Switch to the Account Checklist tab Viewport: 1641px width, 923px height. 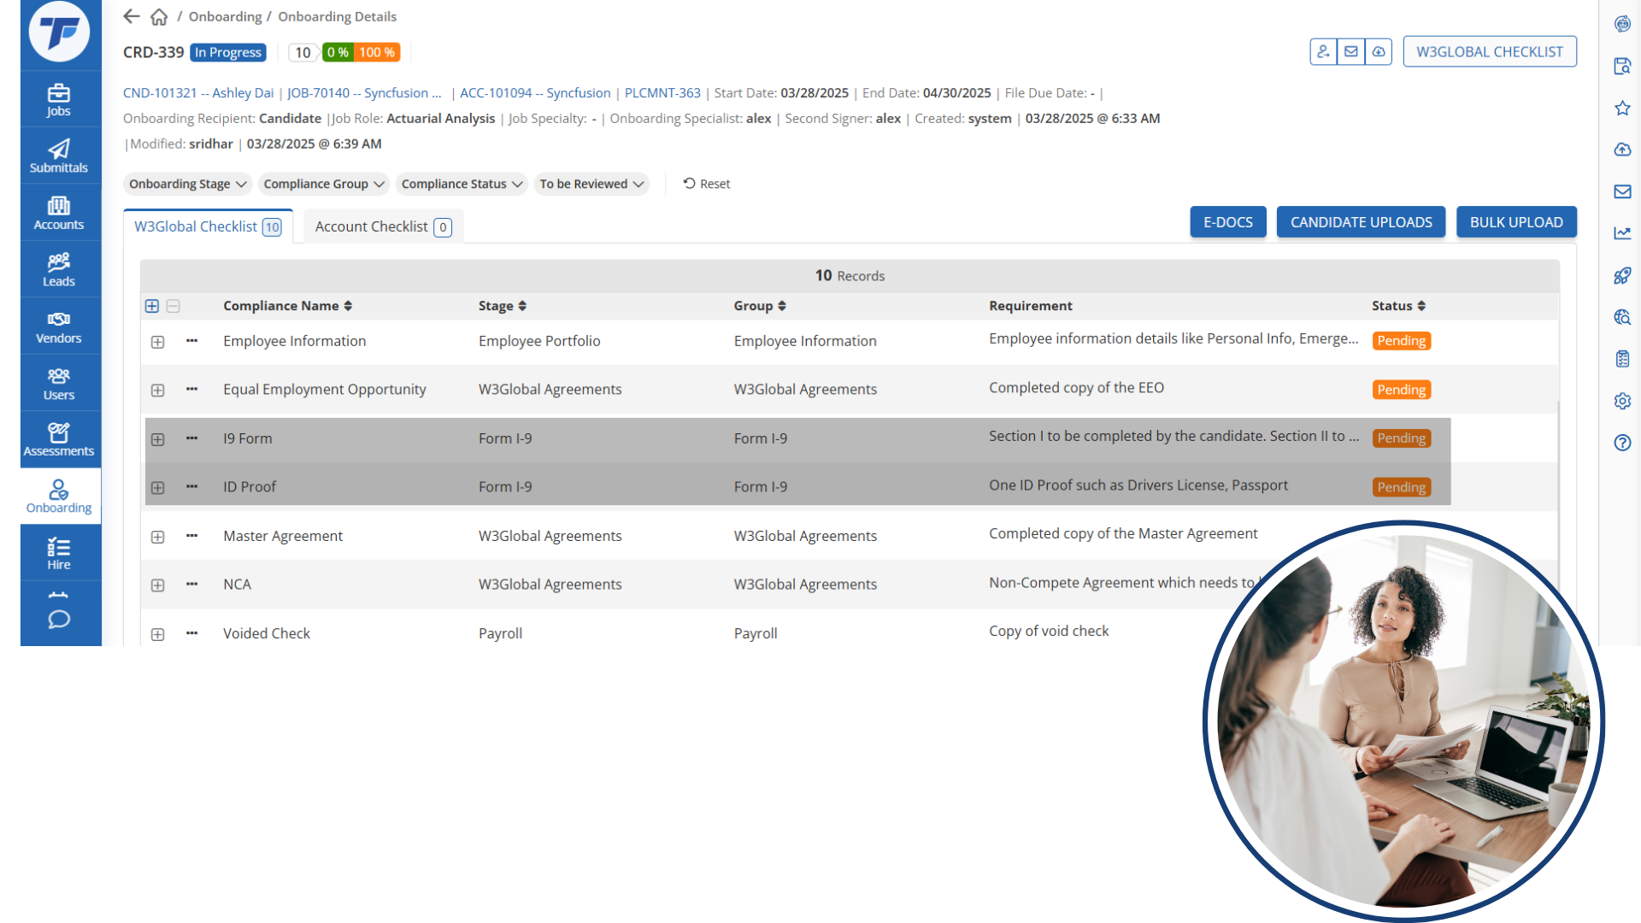(382, 226)
